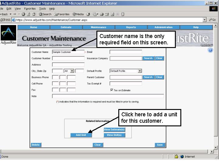Viewport: 219px width, 164px height.
Task: Click the Stop loading icon
Action: 23,14
